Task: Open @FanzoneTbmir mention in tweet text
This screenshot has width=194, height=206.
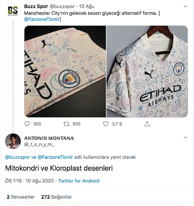Action: [x=42, y=19]
